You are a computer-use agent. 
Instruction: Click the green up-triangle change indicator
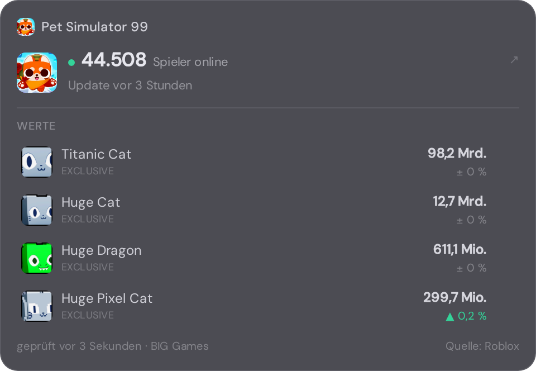point(450,317)
